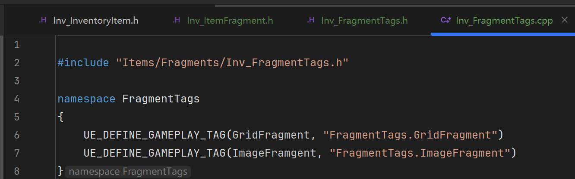575x179 pixels.
Task: Close the Inv_FragmentTags.cpp tab
Action: tap(564, 20)
